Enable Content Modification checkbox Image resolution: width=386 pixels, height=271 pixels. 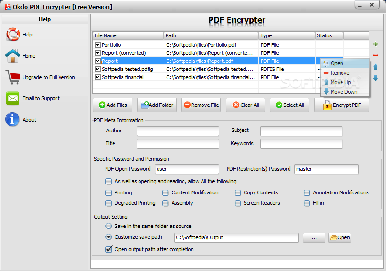coord(166,192)
